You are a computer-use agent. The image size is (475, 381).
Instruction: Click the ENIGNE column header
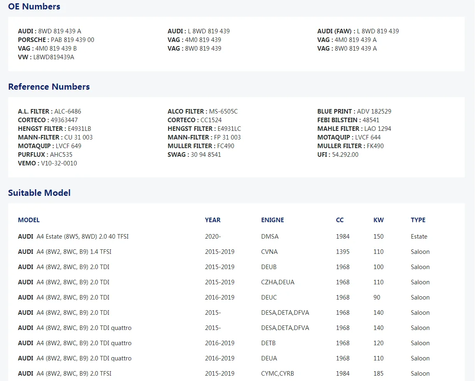click(272, 220)
